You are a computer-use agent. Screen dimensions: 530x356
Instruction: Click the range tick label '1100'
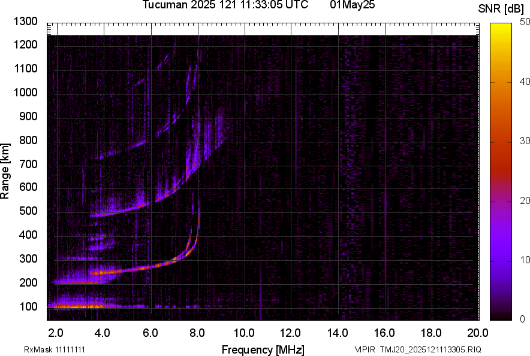tap(25, 68)
